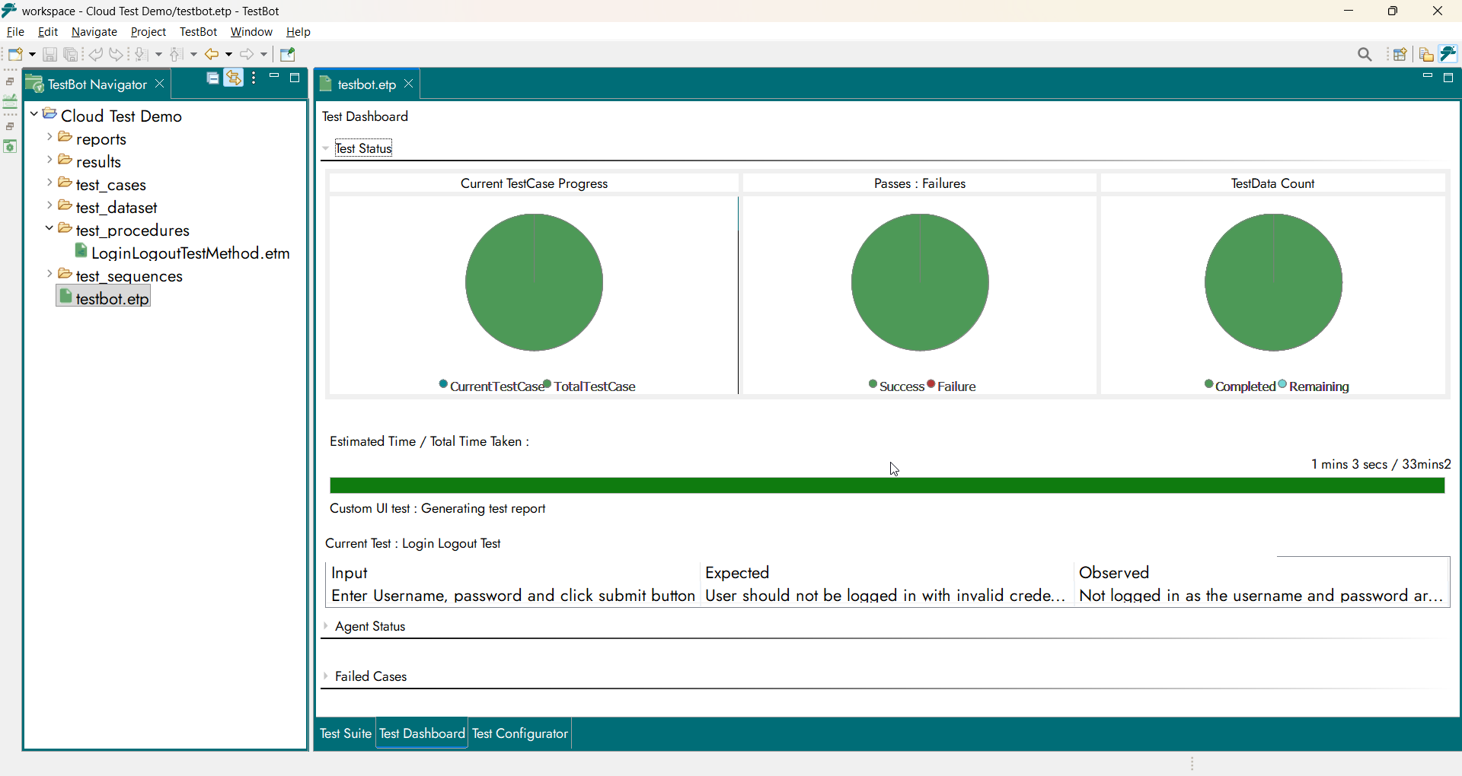The height and width of the screenshot is (776, 1462).
Task: Click the Pin Editor toolbar icon
Action: point(288,55)
